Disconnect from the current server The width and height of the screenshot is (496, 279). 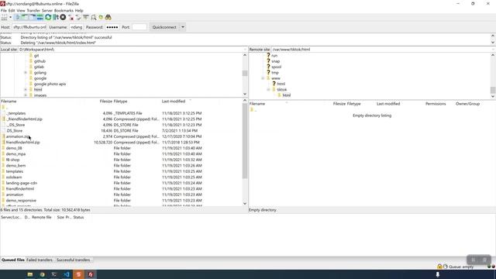(x=71, y=17)
